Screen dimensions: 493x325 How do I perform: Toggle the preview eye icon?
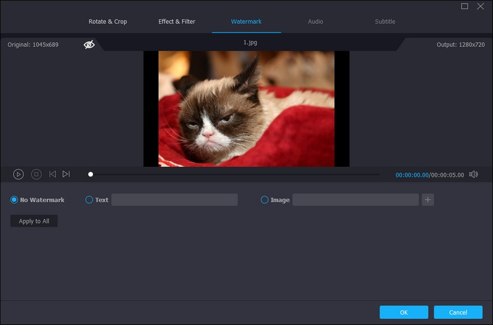(x=89, y=44)
